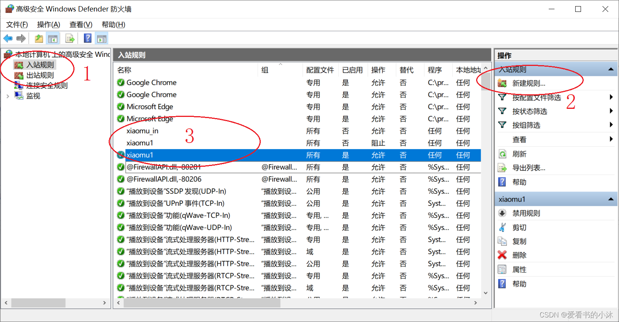Expand the 查看 submenu arrow

click(x=611, y=139)
